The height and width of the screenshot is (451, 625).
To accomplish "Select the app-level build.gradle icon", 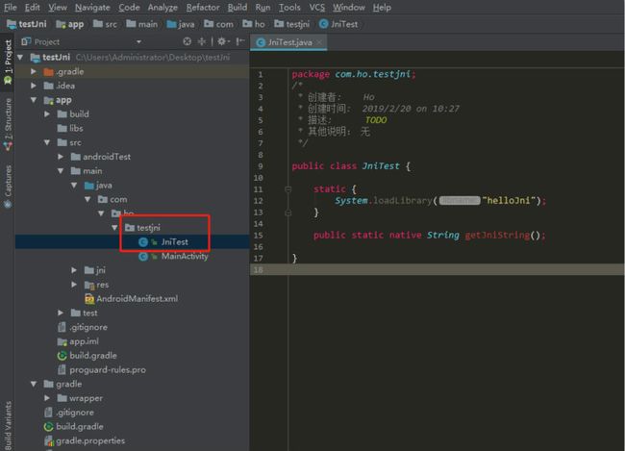I will (x=62, y=356).
